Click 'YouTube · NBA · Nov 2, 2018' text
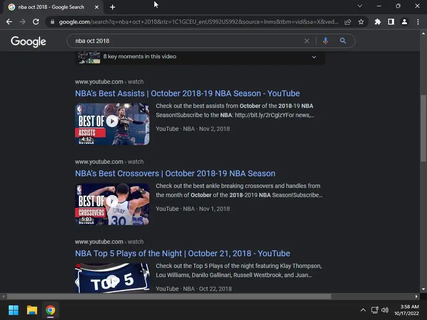This screenshot has width=427, height=320. tap(193, 129)
